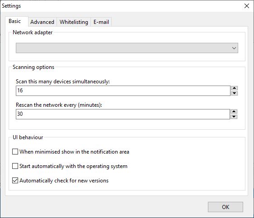Increase rescan minutes with up arrow
Screen dimensions: 254x218
pyautogui.click(x=234, y=111)
